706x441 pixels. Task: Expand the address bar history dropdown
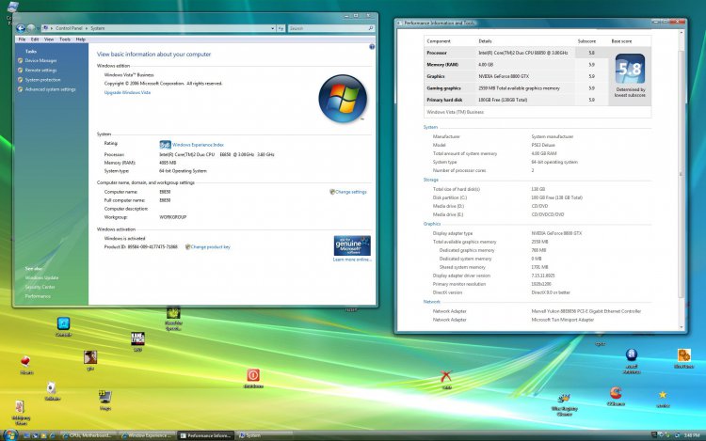click(273, 28)
